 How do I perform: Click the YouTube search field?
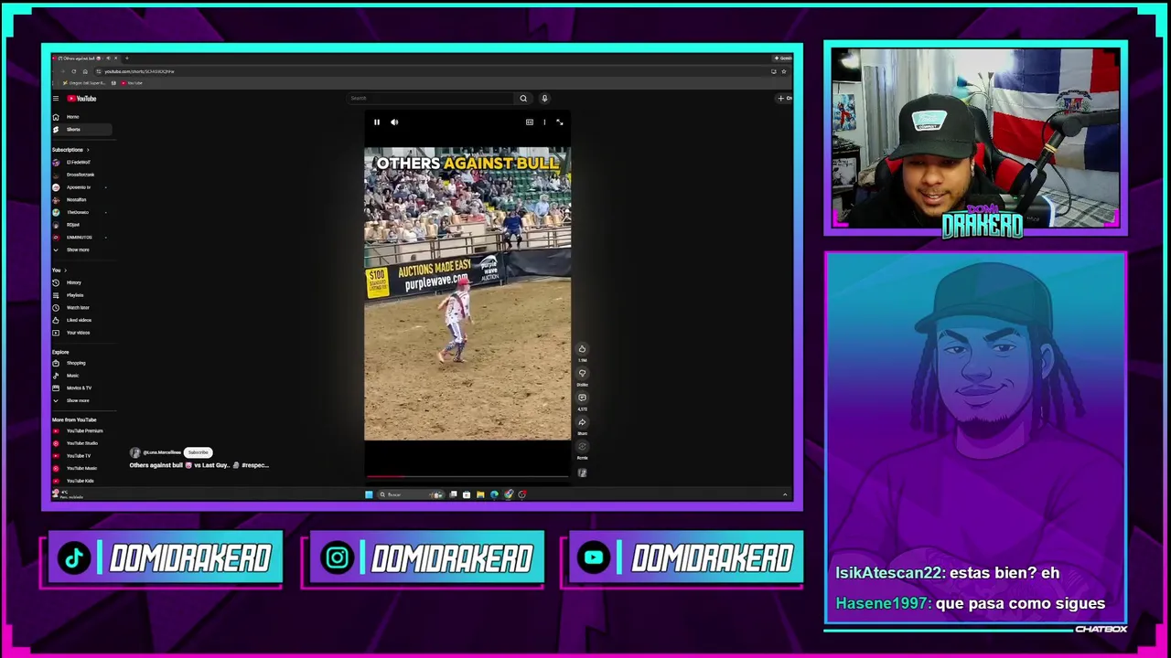click(430, 99)
